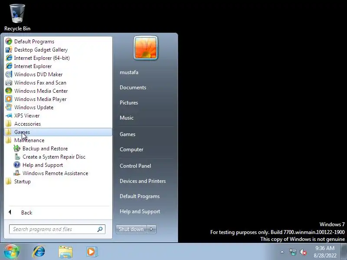This screenshot has height=260, width=347.
Task: Open Documents from the right pane
Action: coord(133,88)
